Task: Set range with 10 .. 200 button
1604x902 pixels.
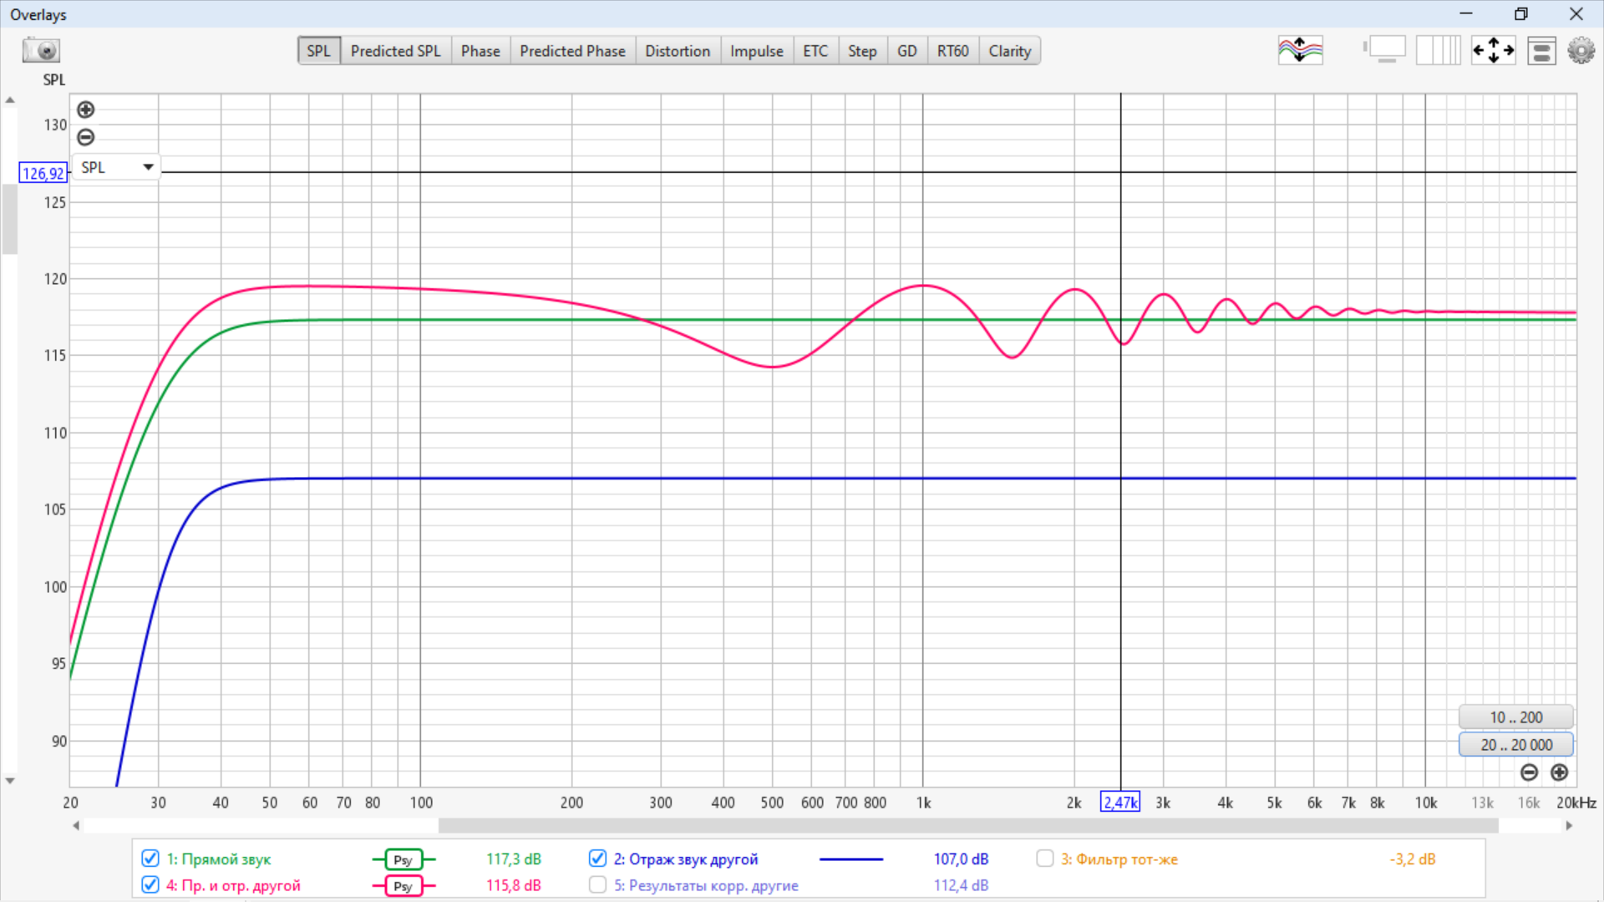Action: pyautogui.click(x=1515, y=717)
